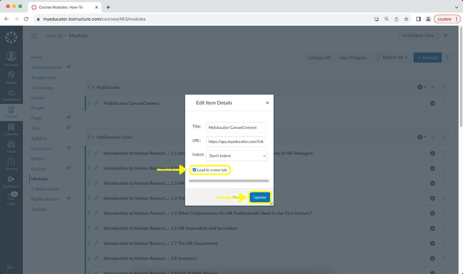The image size is (463, 274).
Task: Toggle publish status of 1.7 The HR Department
Action: click(433, 243)
